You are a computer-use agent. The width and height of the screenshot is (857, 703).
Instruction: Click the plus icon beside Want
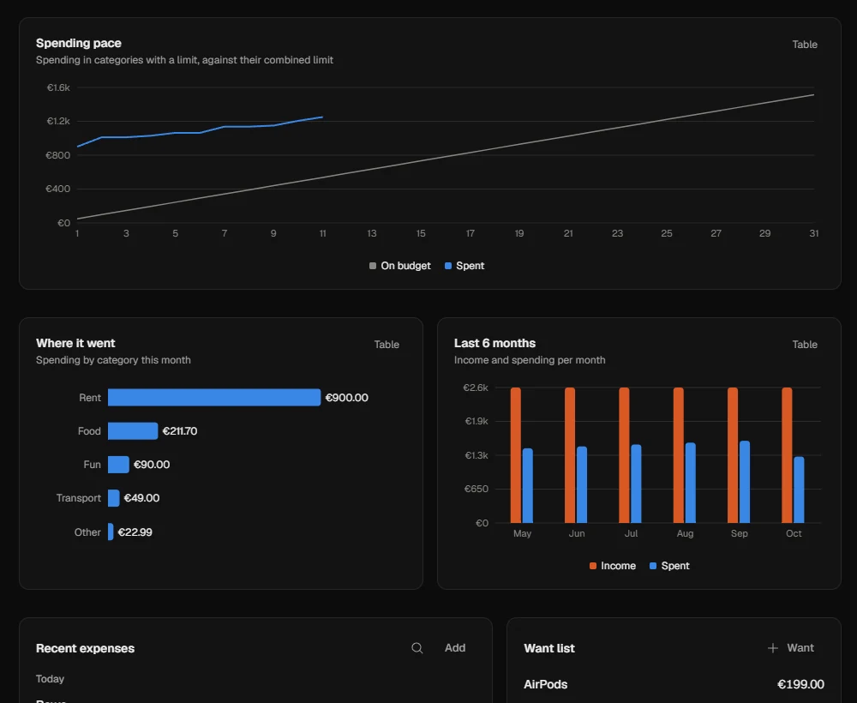point(773,648)
